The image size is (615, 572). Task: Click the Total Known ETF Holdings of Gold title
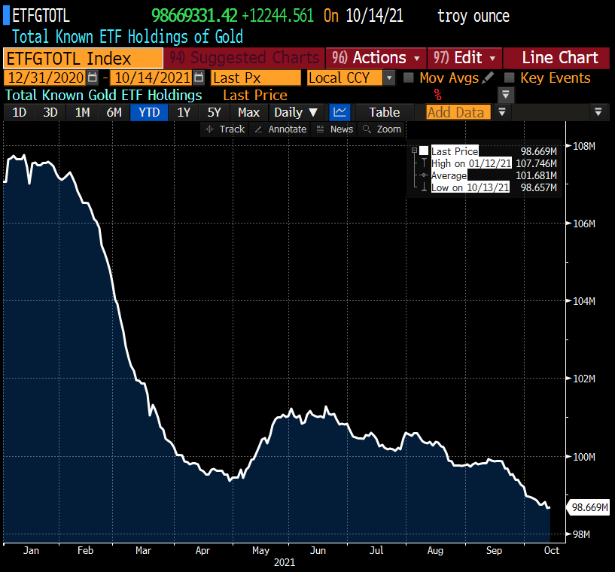coord(128,37)
